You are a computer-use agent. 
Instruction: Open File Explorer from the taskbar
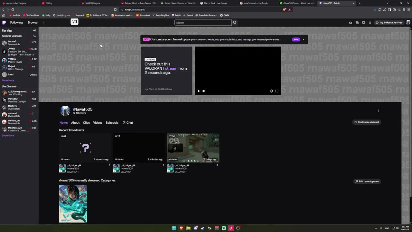tap(188, 228)
